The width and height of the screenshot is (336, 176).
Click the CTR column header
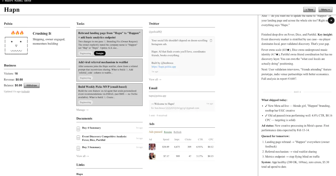pos(200,139)
